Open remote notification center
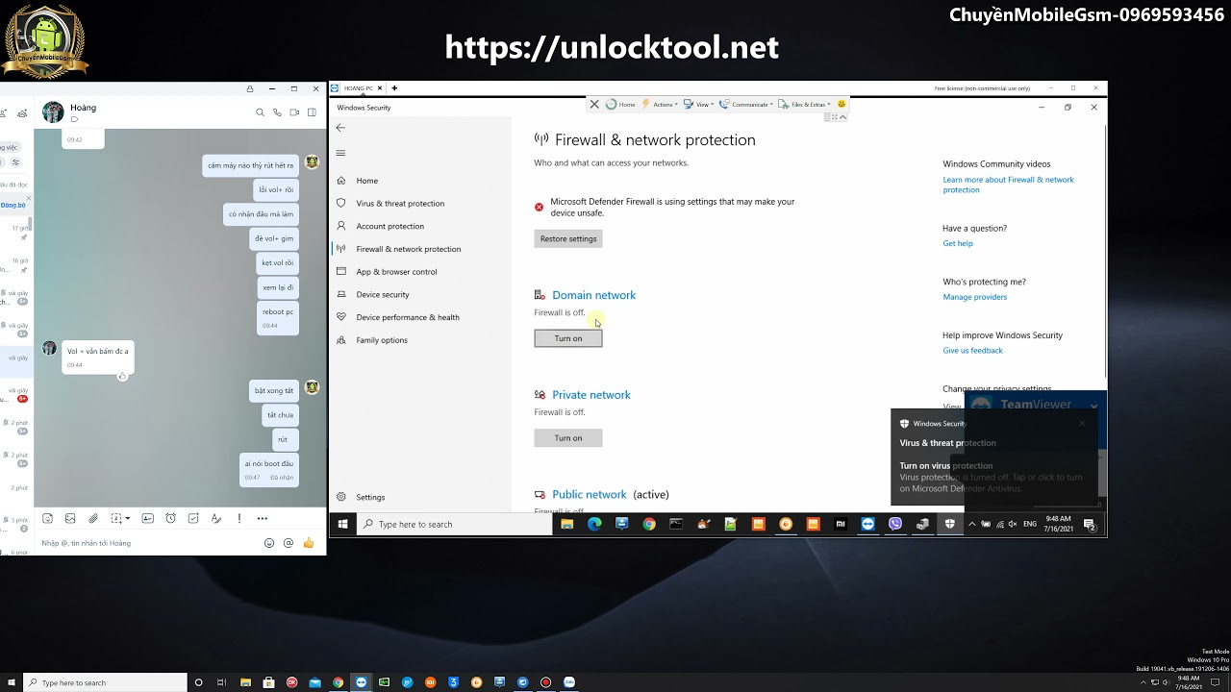Viewport: 1231px width, 692px height. [1089, 524]
